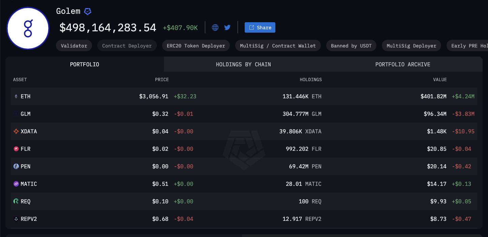Screen dimensions: 488x237
Task: Open the website globe icon
Action: (215, 28)
